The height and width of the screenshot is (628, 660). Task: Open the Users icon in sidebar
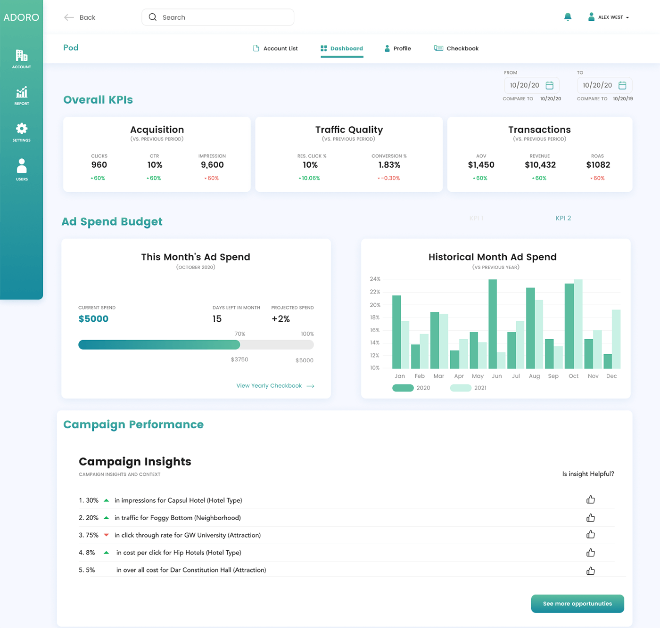pos(21,170)
